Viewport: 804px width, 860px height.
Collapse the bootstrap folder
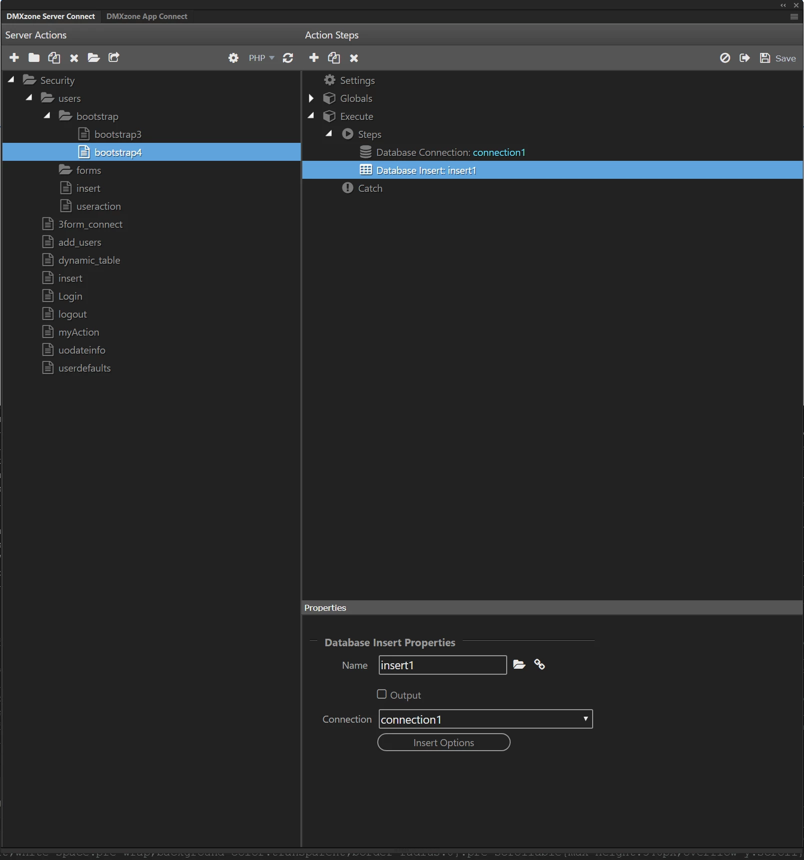[47, 115]
